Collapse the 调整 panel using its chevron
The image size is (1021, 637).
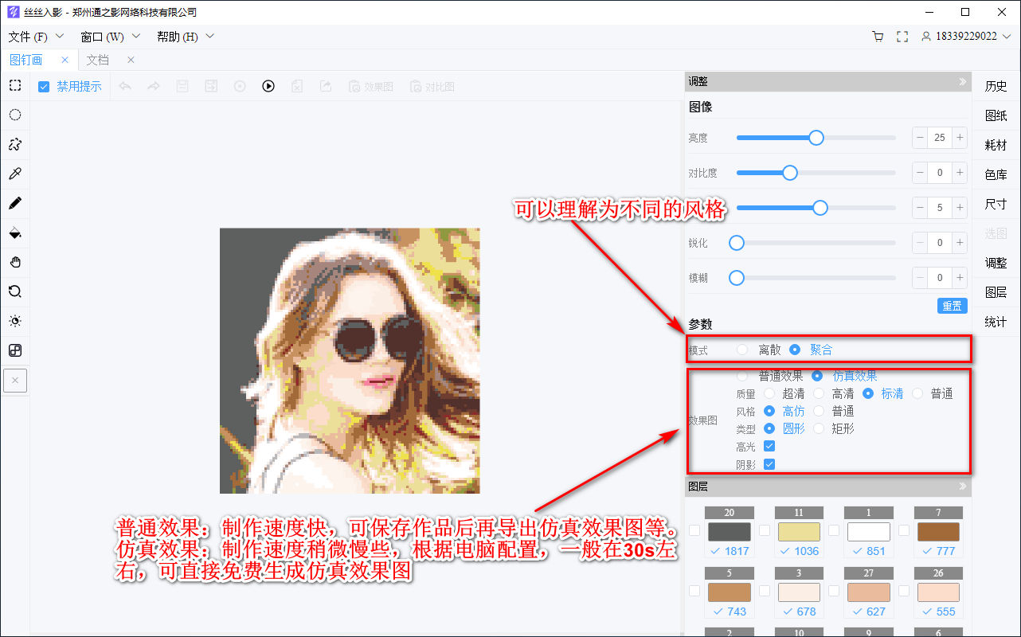pyautogui.click(x=962, y=80)
